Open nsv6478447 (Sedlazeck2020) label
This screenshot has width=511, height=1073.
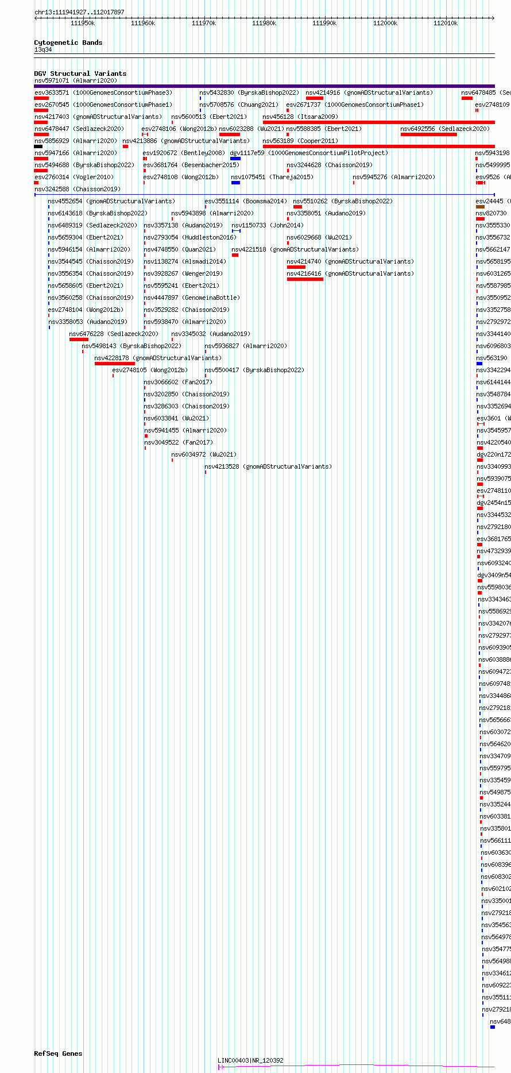pyautogui.click(x=79, y=129)
